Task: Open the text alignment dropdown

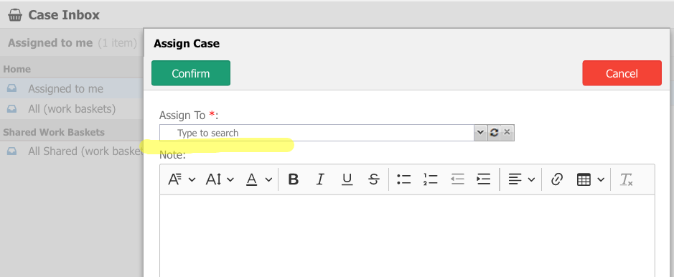Action: coord(521,179)
